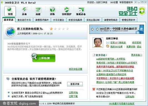Click the bullet icon before 省钱又方便
This screenshot has height=106, width=148.
coord(9,96)
